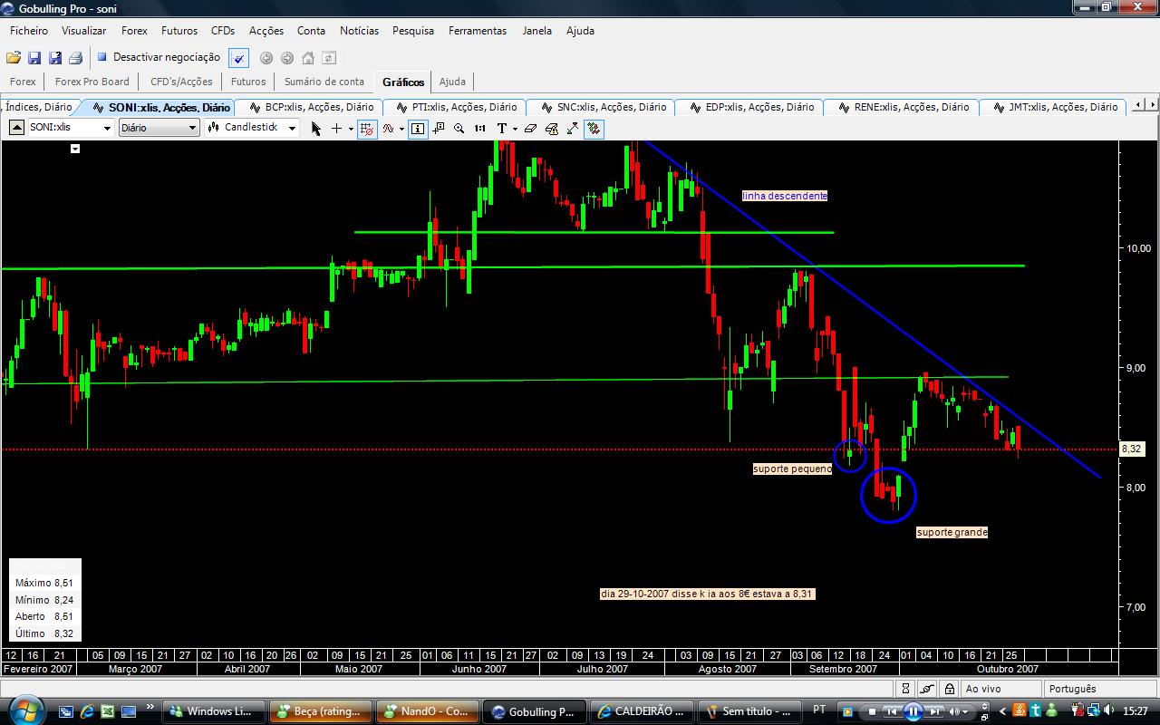Open the JMT:xlis chart tab
1160x725 pixels.
1055,107
